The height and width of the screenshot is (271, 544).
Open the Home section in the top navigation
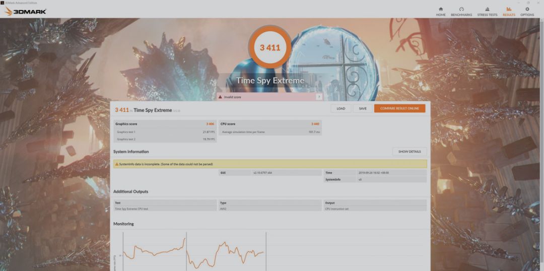(441, 12)
